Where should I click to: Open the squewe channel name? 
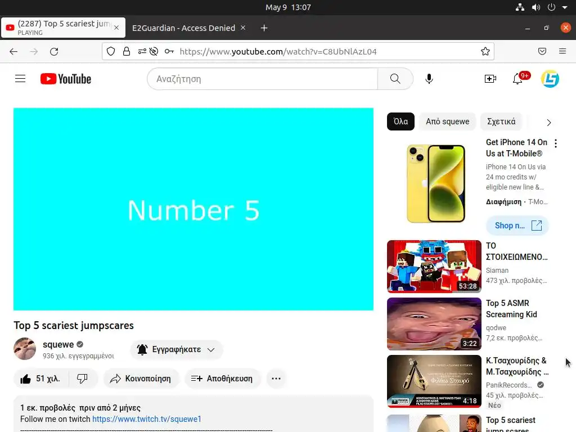tap(58, 345)
